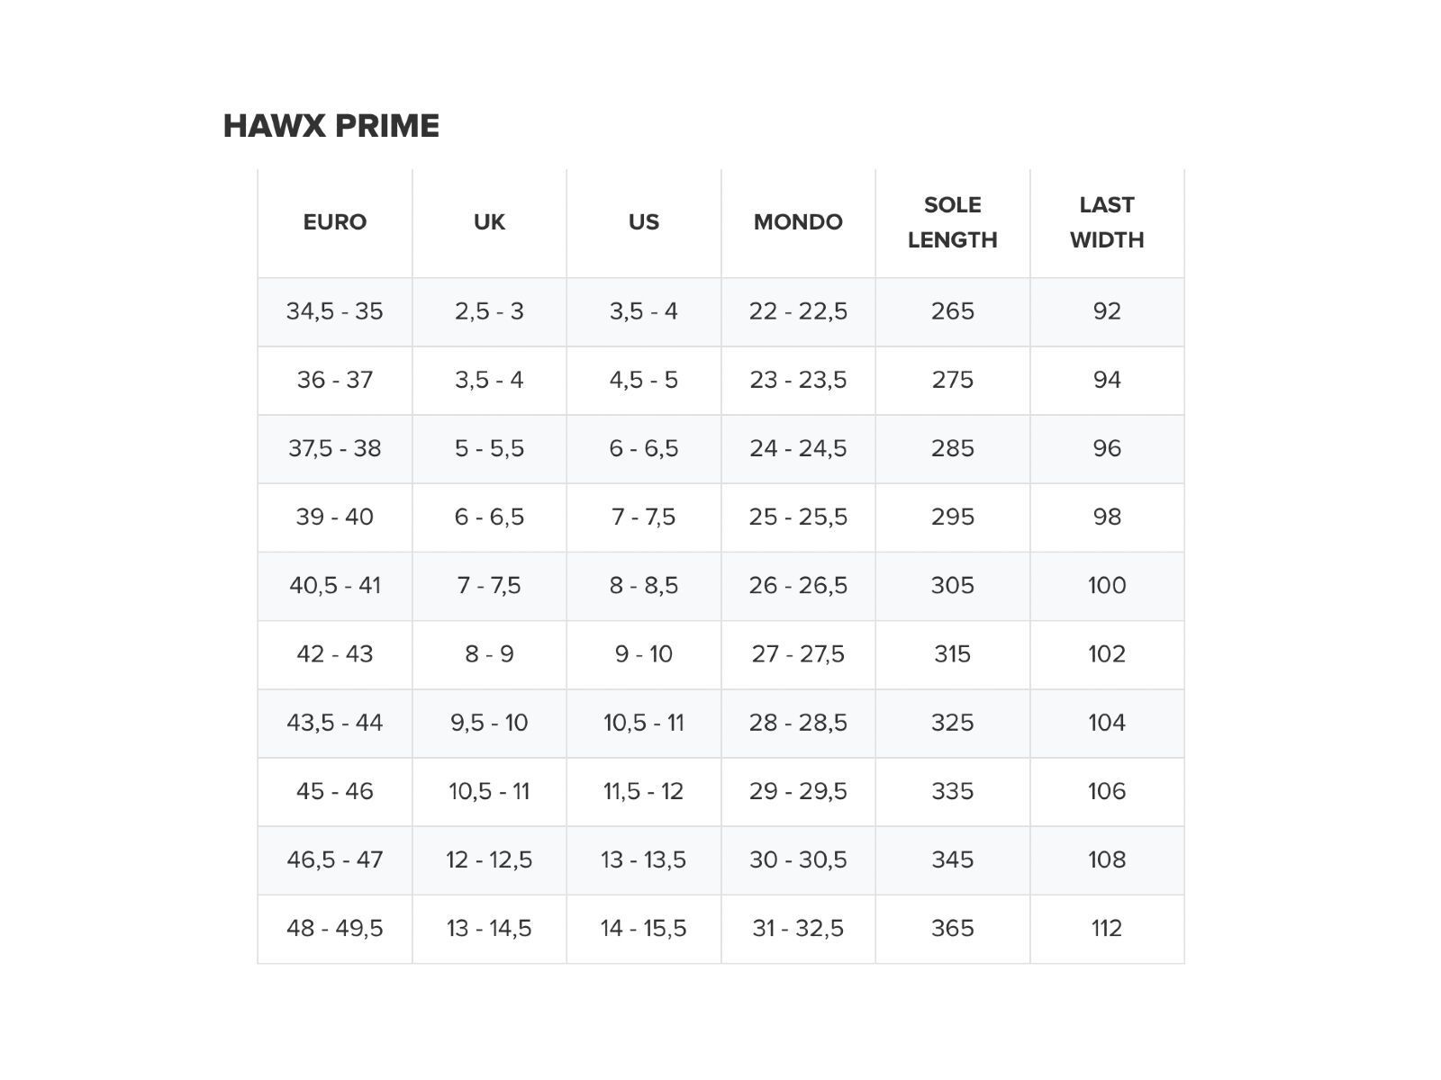Select the MONDO column header
Viewport: 1441px width, 1080px height.
pos(798,222)
